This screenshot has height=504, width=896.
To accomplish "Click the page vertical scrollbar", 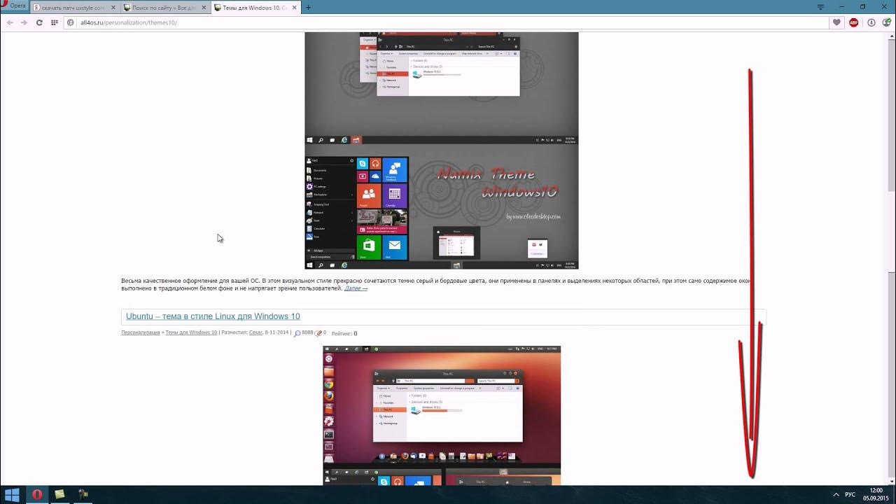I will (892, 259).
